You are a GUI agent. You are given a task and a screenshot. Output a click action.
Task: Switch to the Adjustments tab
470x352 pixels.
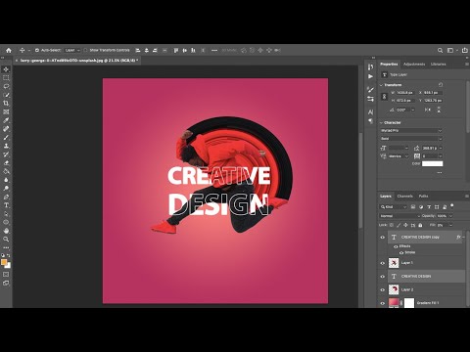pyautogui.click(x=414, y=65)
